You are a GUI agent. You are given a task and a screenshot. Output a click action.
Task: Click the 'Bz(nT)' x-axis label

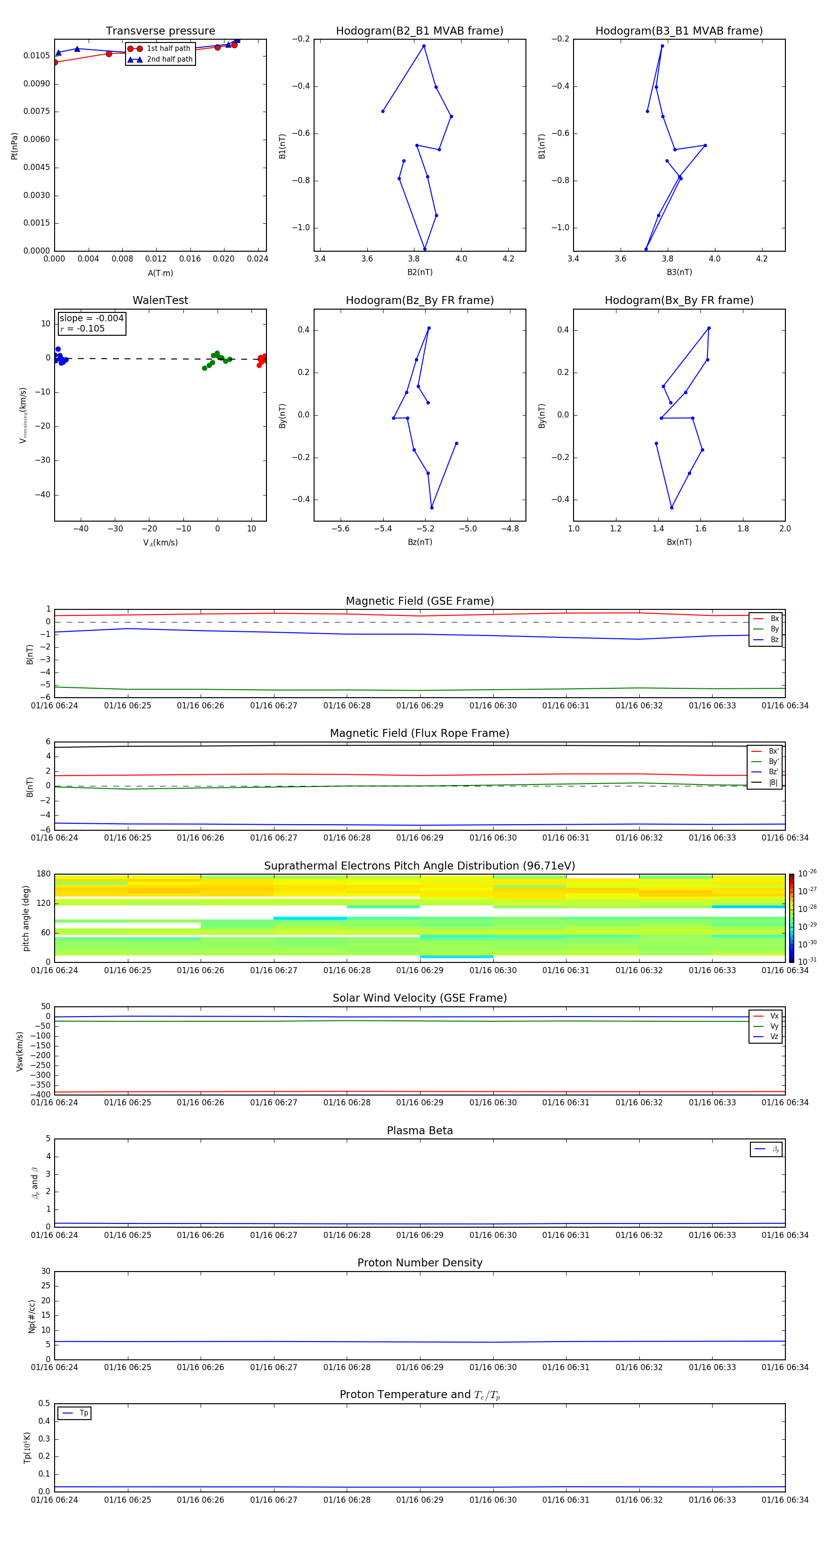coord(420,542)
